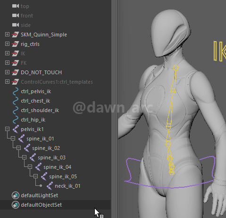Expand the DO_NOT_TOUCH group

(7, 72)
